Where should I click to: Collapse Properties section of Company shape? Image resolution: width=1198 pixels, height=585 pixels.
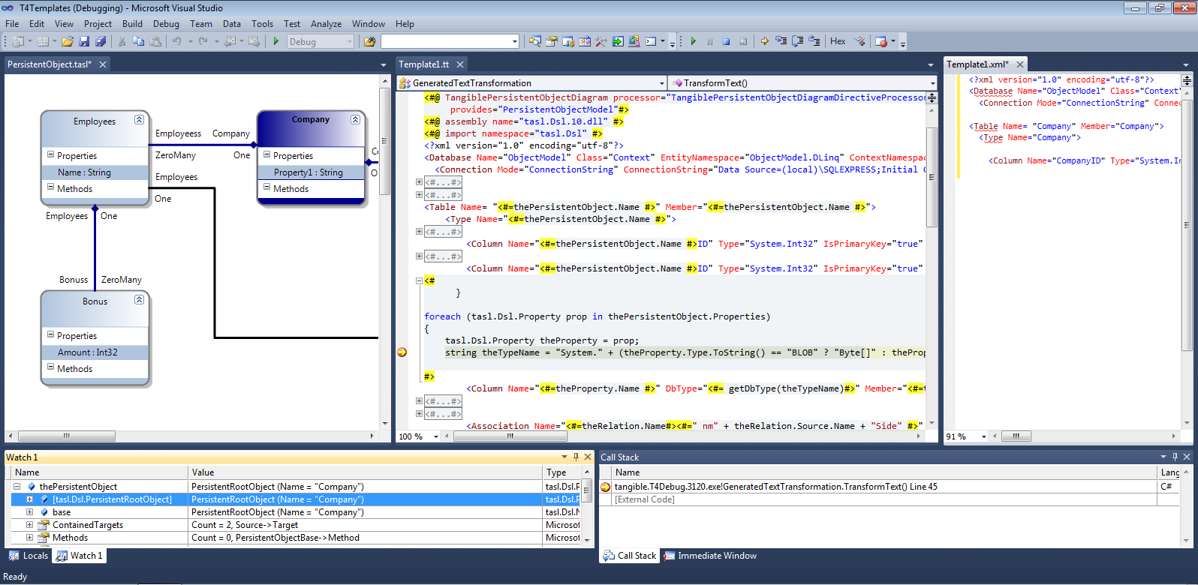coord(266,155)
